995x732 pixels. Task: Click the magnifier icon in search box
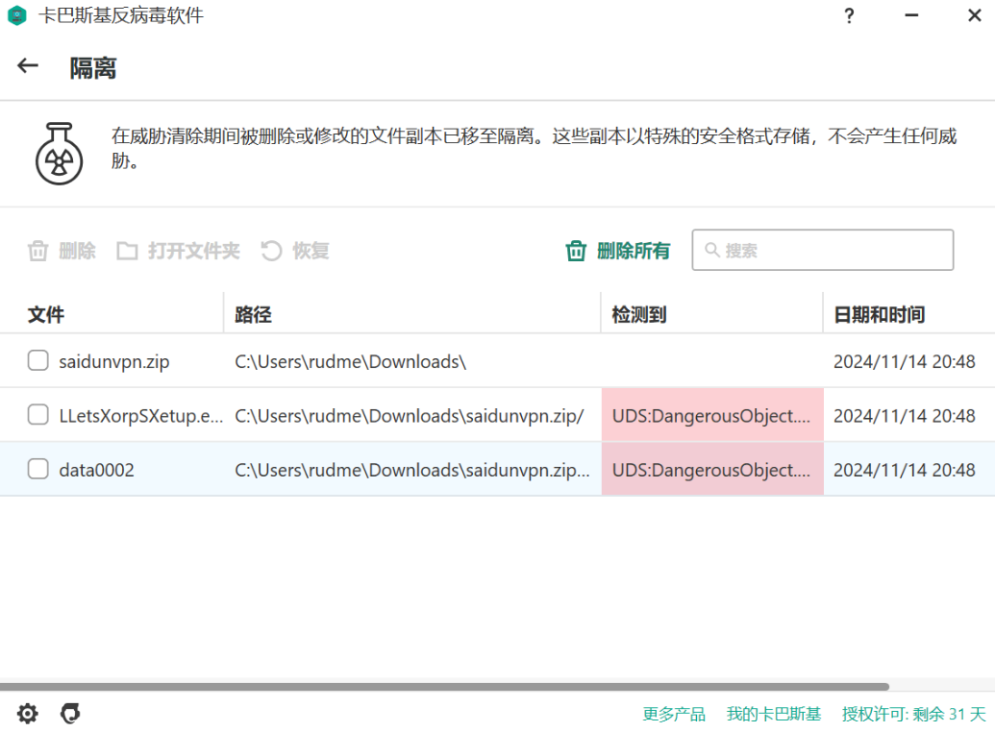point(712,251)
